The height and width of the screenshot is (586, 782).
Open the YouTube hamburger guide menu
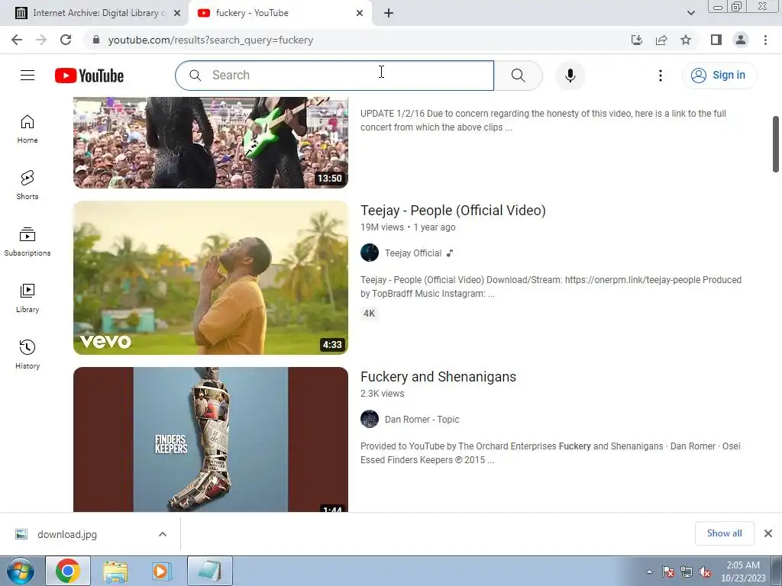(x=27, y=76)
